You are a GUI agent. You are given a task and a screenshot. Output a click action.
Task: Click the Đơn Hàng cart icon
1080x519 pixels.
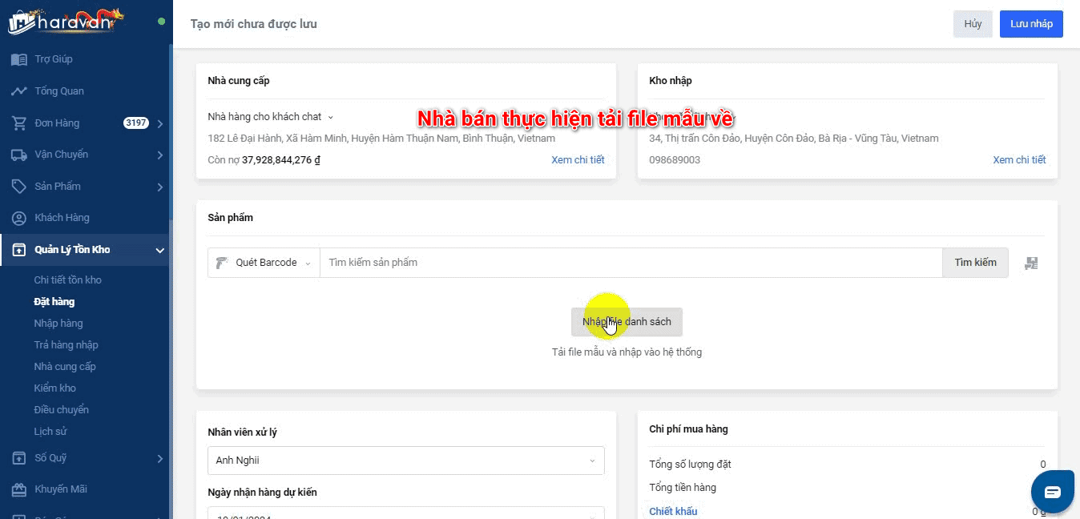[18, 123]
